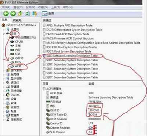Select MCFG: Memory Mapped Configuration row
This screenshot has width=147, height=136.
pos(93,43)
